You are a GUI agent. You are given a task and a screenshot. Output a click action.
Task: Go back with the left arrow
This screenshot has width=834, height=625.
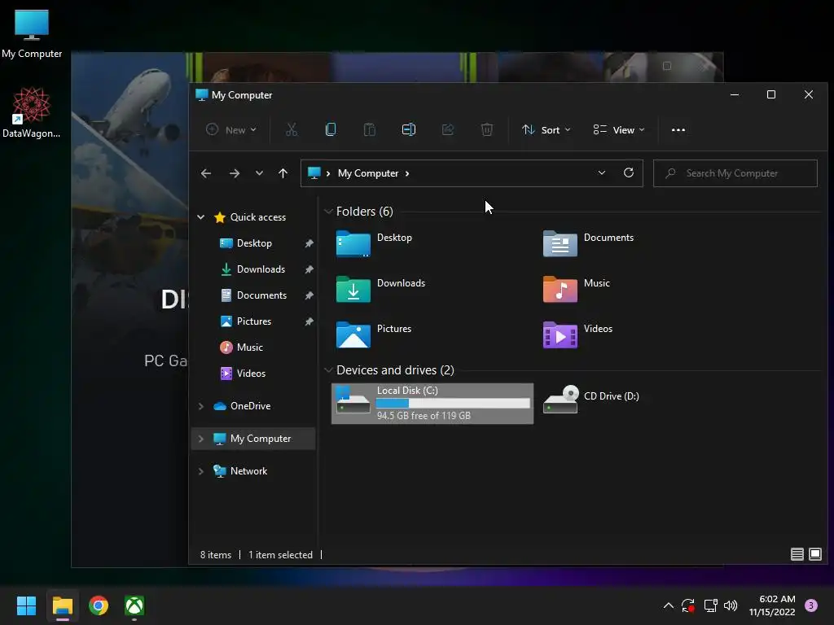(x=206, y=173)
